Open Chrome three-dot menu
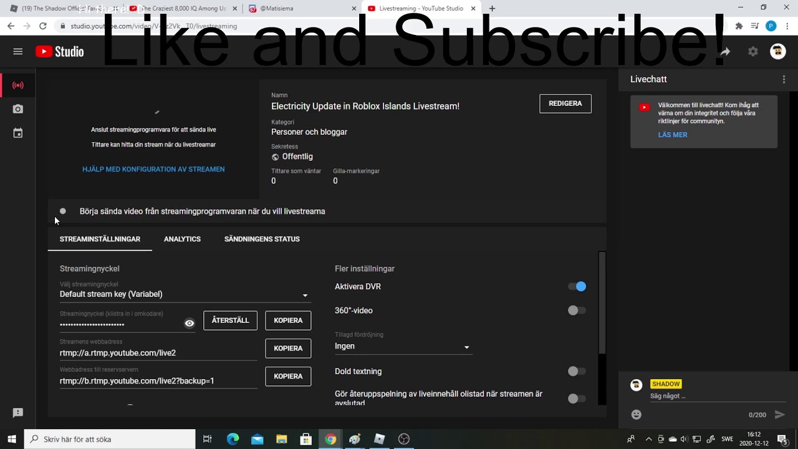The height and width of the screenshot is (449, 798). coord(787,26)
